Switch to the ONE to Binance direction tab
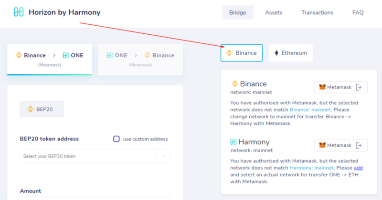The width and height of the screenshot is (382, 200). (x=140, y=59)
